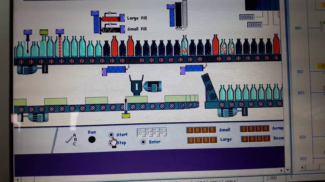This screenshot has width=325, height=182.
Task: Select the Start radio button
Action: [111, 135]
